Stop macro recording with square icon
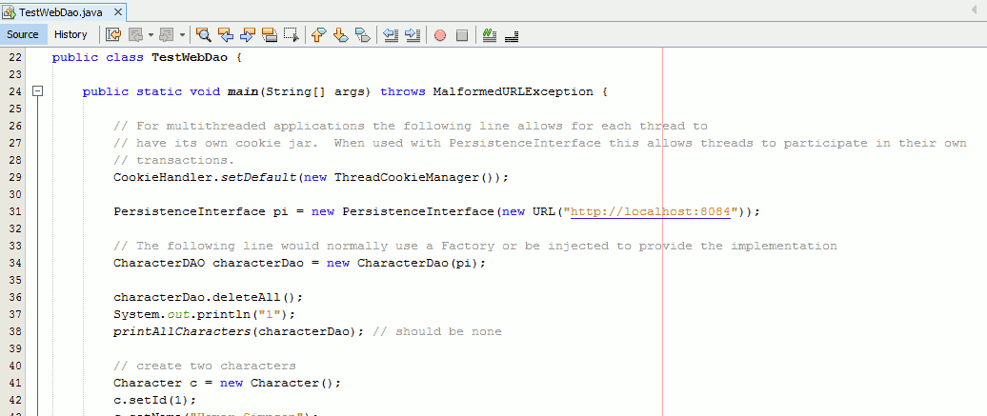Screen dimensions: 987x416 click(x=462, y=35)
